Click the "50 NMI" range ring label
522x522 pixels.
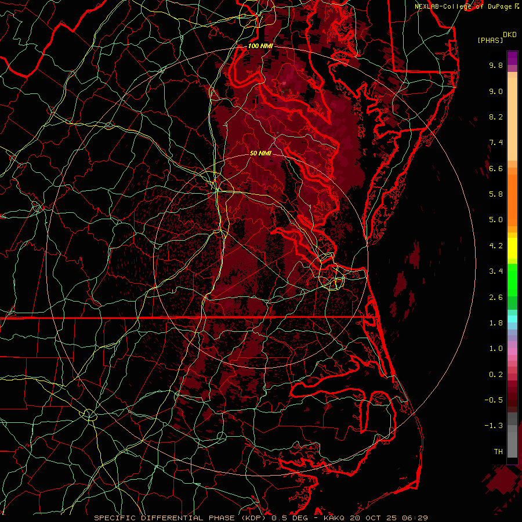click(x=260, y=153)
